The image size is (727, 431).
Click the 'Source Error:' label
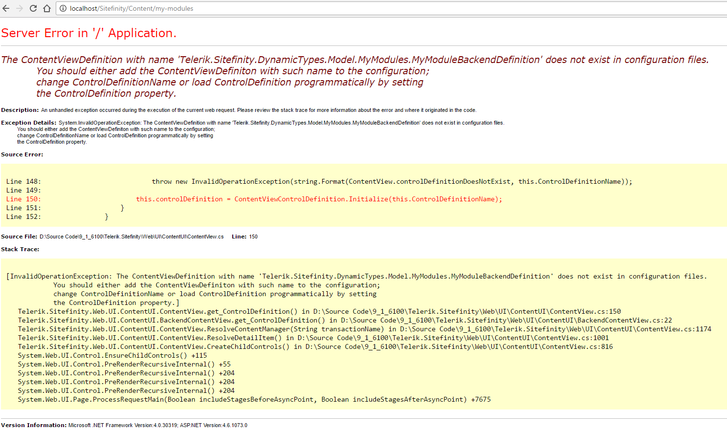[22, 154]
